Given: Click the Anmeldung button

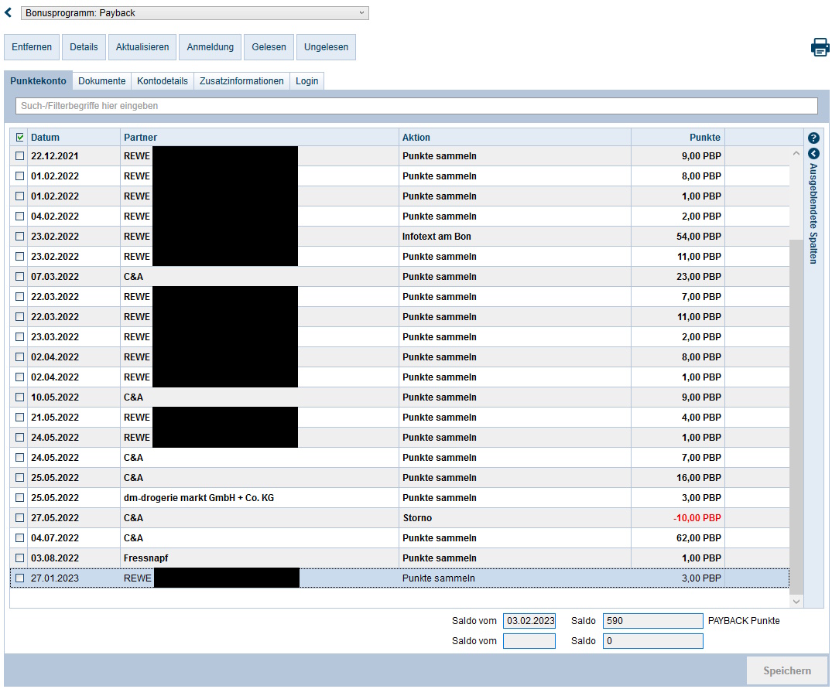Looking at the screenshot, I should click(210, 47).
